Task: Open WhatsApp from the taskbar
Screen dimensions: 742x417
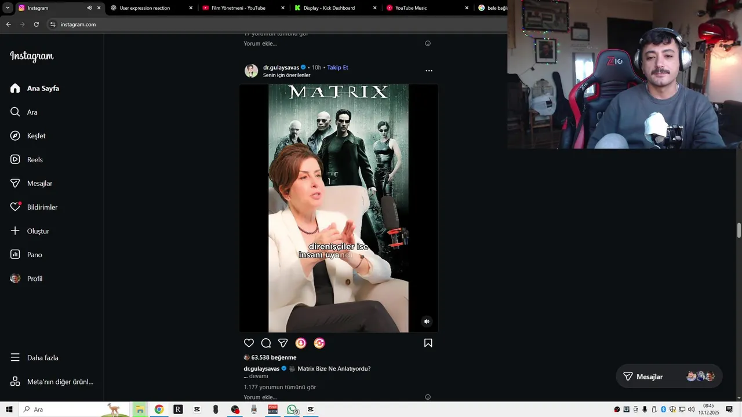Action: click(292, 409)
